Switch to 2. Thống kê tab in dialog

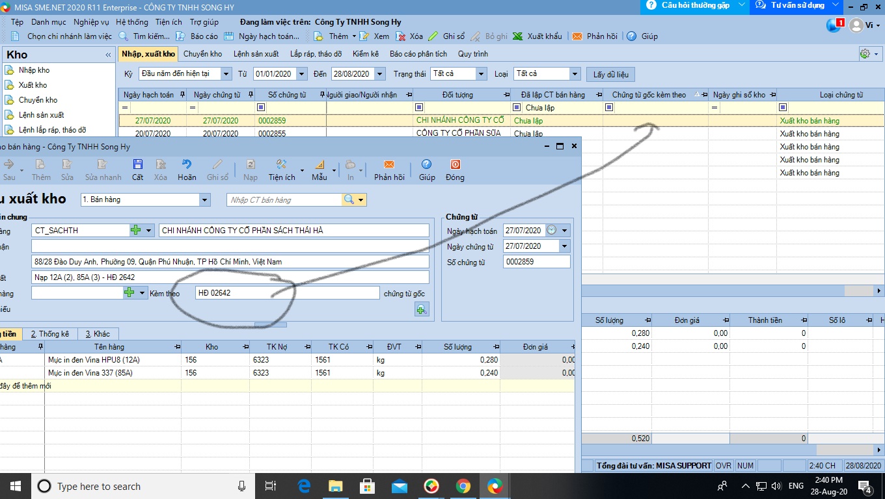pos(50,334)
